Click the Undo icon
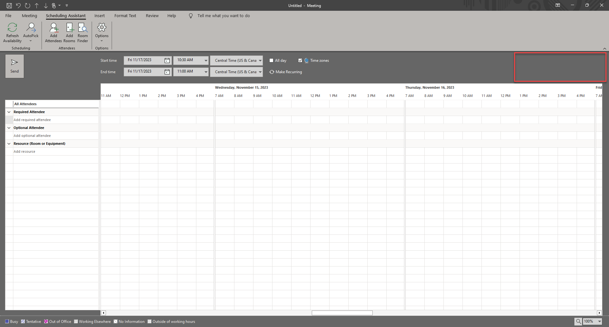Image resolution: width=609 pixels, height=327 pixels. (18, 5)
